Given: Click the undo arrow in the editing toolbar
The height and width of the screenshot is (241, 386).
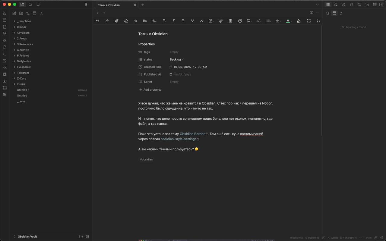Looking at the screenshot, I should (x=98, y=21).
